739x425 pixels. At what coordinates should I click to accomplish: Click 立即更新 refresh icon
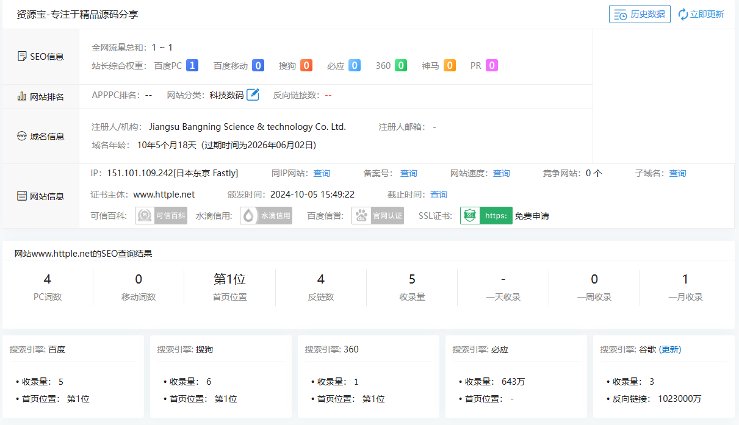[683, 14]
